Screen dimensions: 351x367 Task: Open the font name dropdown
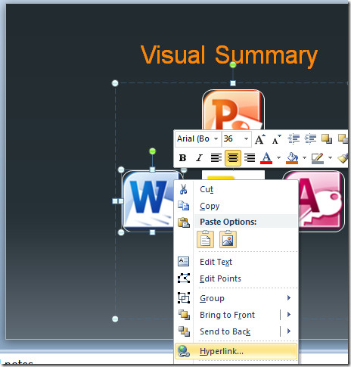tap(216, 138)
